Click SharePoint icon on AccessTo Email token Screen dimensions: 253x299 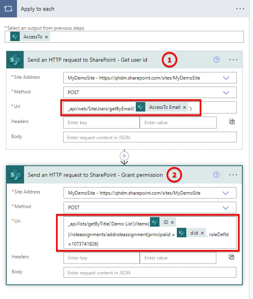(141, 107)
